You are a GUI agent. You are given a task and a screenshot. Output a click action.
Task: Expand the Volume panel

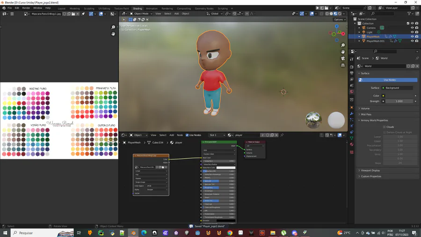(365, 108)
